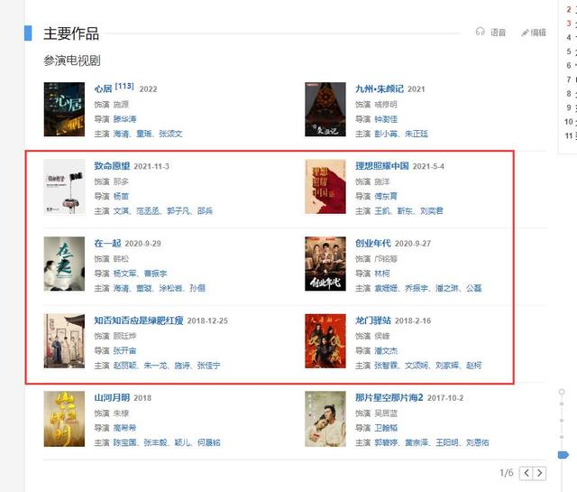This screenshot has width=577, height=492.
Task: Go to next page arrow
Action: point(539,473)
